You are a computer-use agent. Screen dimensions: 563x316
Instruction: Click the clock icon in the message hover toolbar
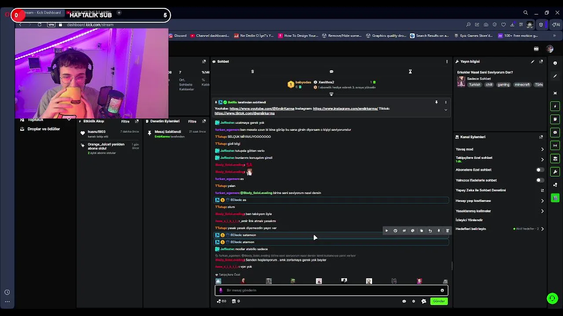(x=395, y=231)
